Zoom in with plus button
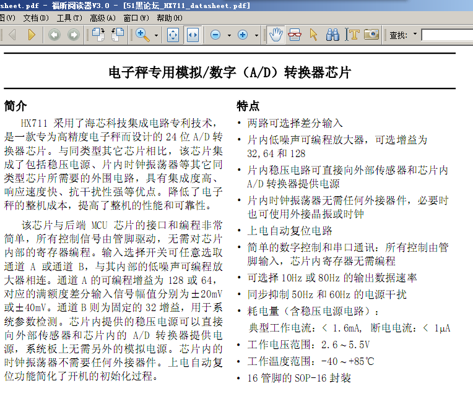This screenshot has width=473, height=394. click(243, 35)
